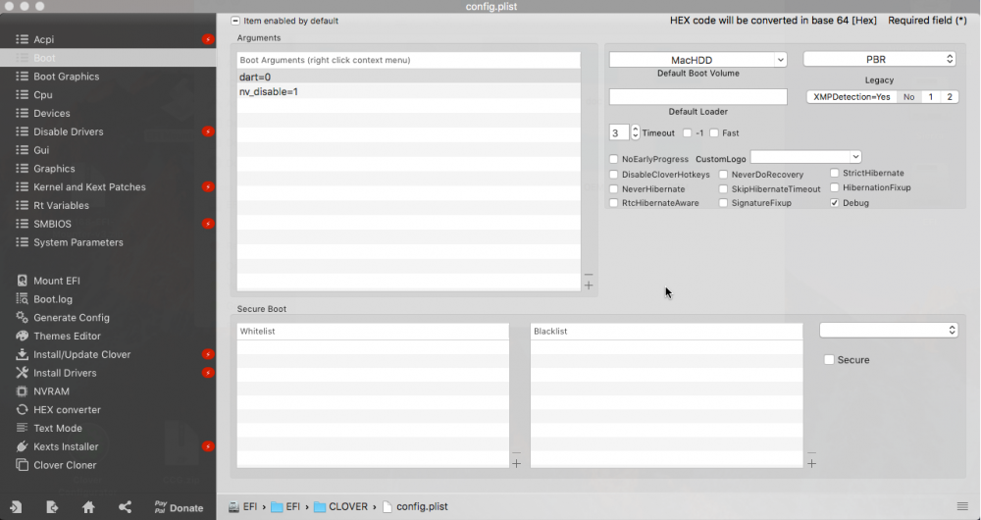Image resolution: width=981 pixels, height=520 pixels.
Task: Click the Mount EFI disk icon
Action: (22, 281)
